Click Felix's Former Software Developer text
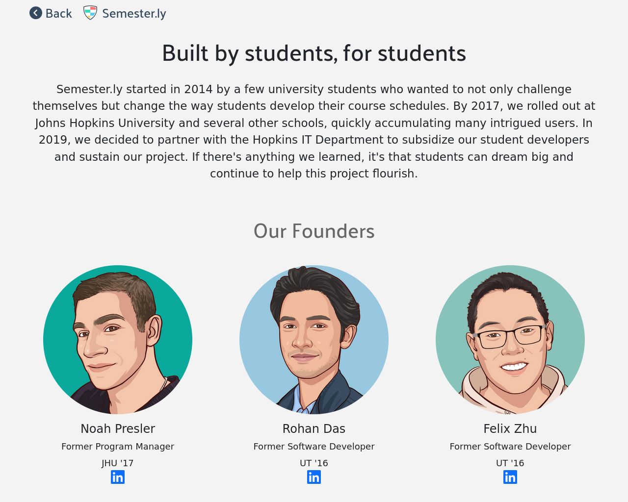 coord(510,447)
